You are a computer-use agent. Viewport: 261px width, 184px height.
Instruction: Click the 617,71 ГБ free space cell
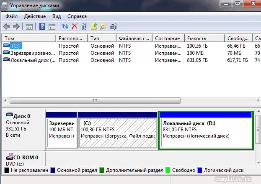[x=238, y=60]
